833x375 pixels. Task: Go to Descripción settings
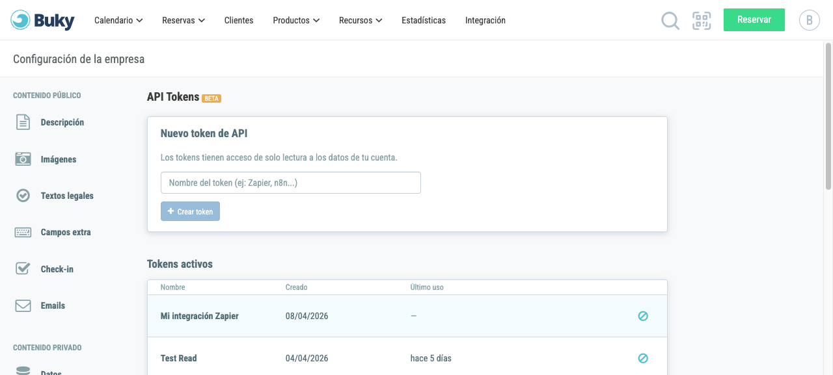(62, 122)
